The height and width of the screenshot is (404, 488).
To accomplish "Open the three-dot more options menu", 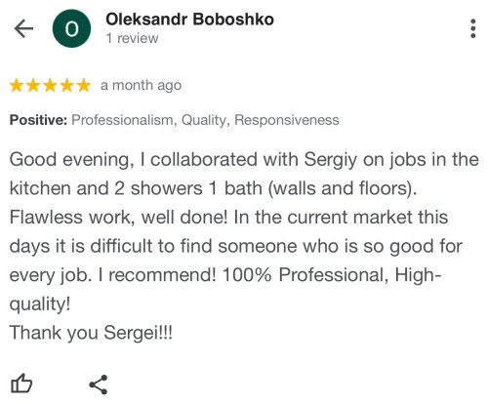I will point(473,28).
